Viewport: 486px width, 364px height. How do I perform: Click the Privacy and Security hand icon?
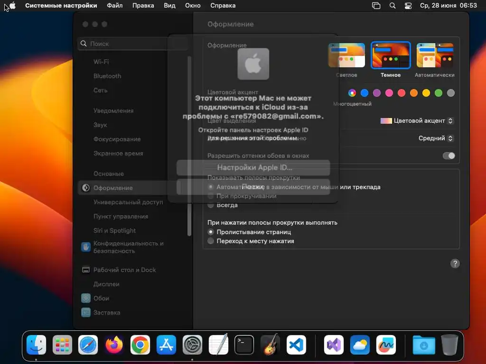click(x=86, y=247)
